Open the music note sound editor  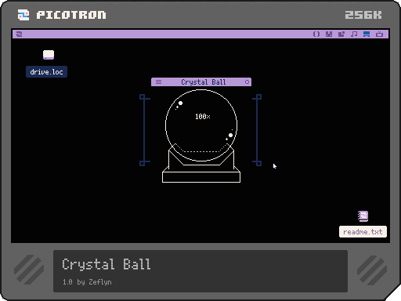pos(354,34)
